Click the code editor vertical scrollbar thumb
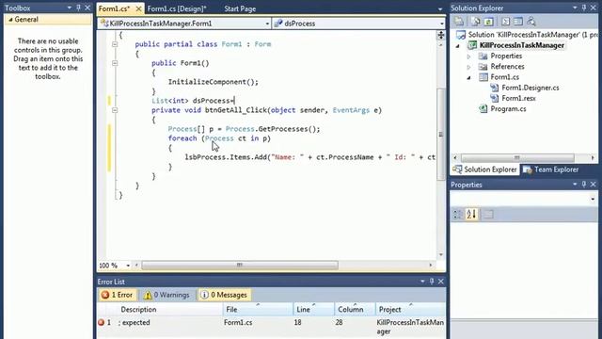 click(x=441, y=134)
